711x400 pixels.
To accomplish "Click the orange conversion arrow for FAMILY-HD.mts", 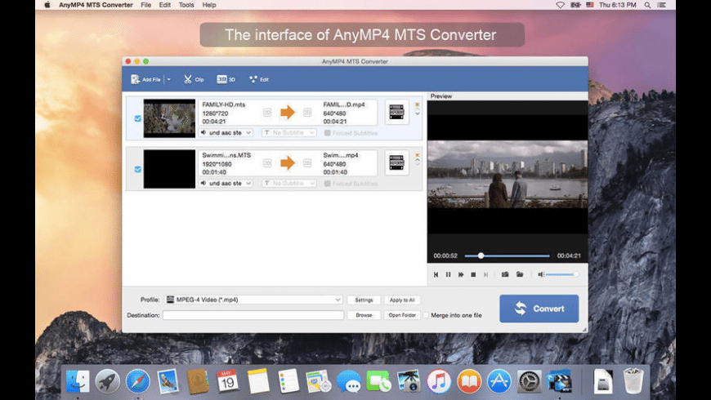I will click(287, 113).
